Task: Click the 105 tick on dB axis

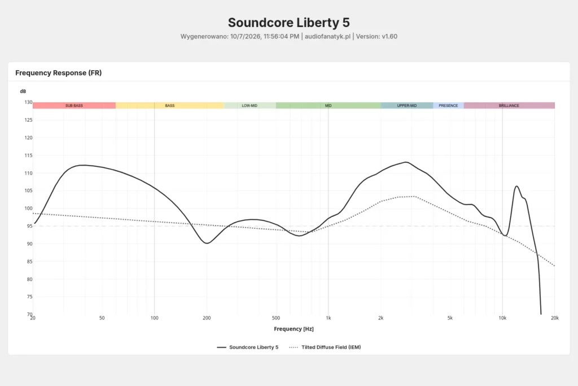Action: pos(28,191)
